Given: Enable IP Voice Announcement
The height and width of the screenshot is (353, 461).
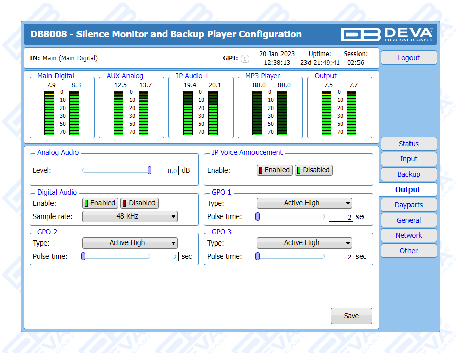Looking at the screenshot, I should (274, 170).
